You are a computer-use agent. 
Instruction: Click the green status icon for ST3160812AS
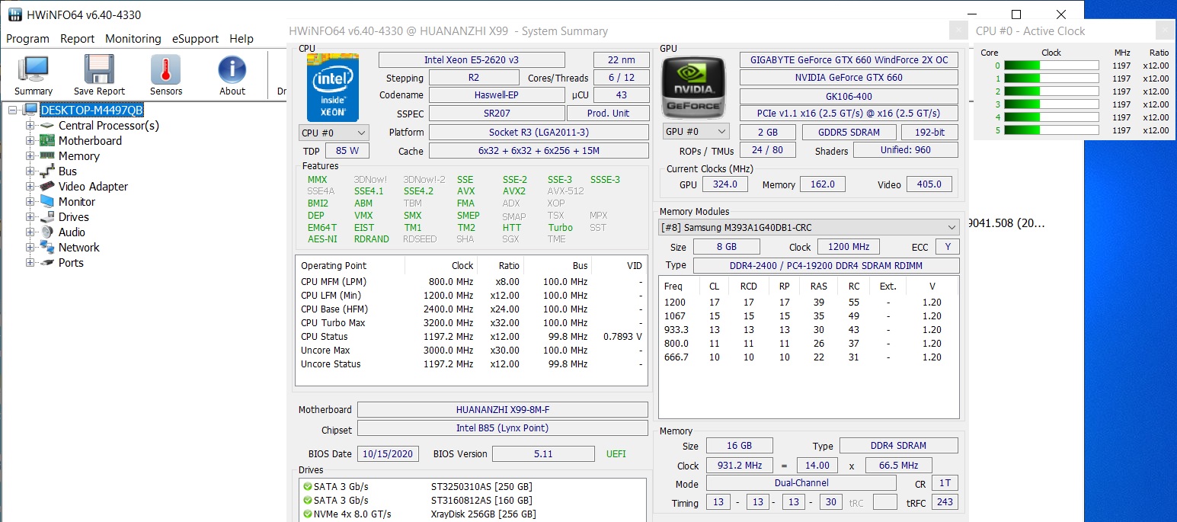(x=307, y=500)
